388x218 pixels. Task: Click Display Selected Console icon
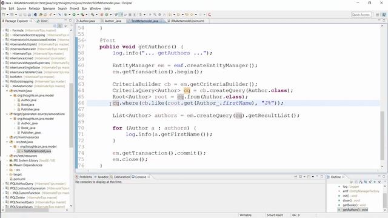[301, 177]
